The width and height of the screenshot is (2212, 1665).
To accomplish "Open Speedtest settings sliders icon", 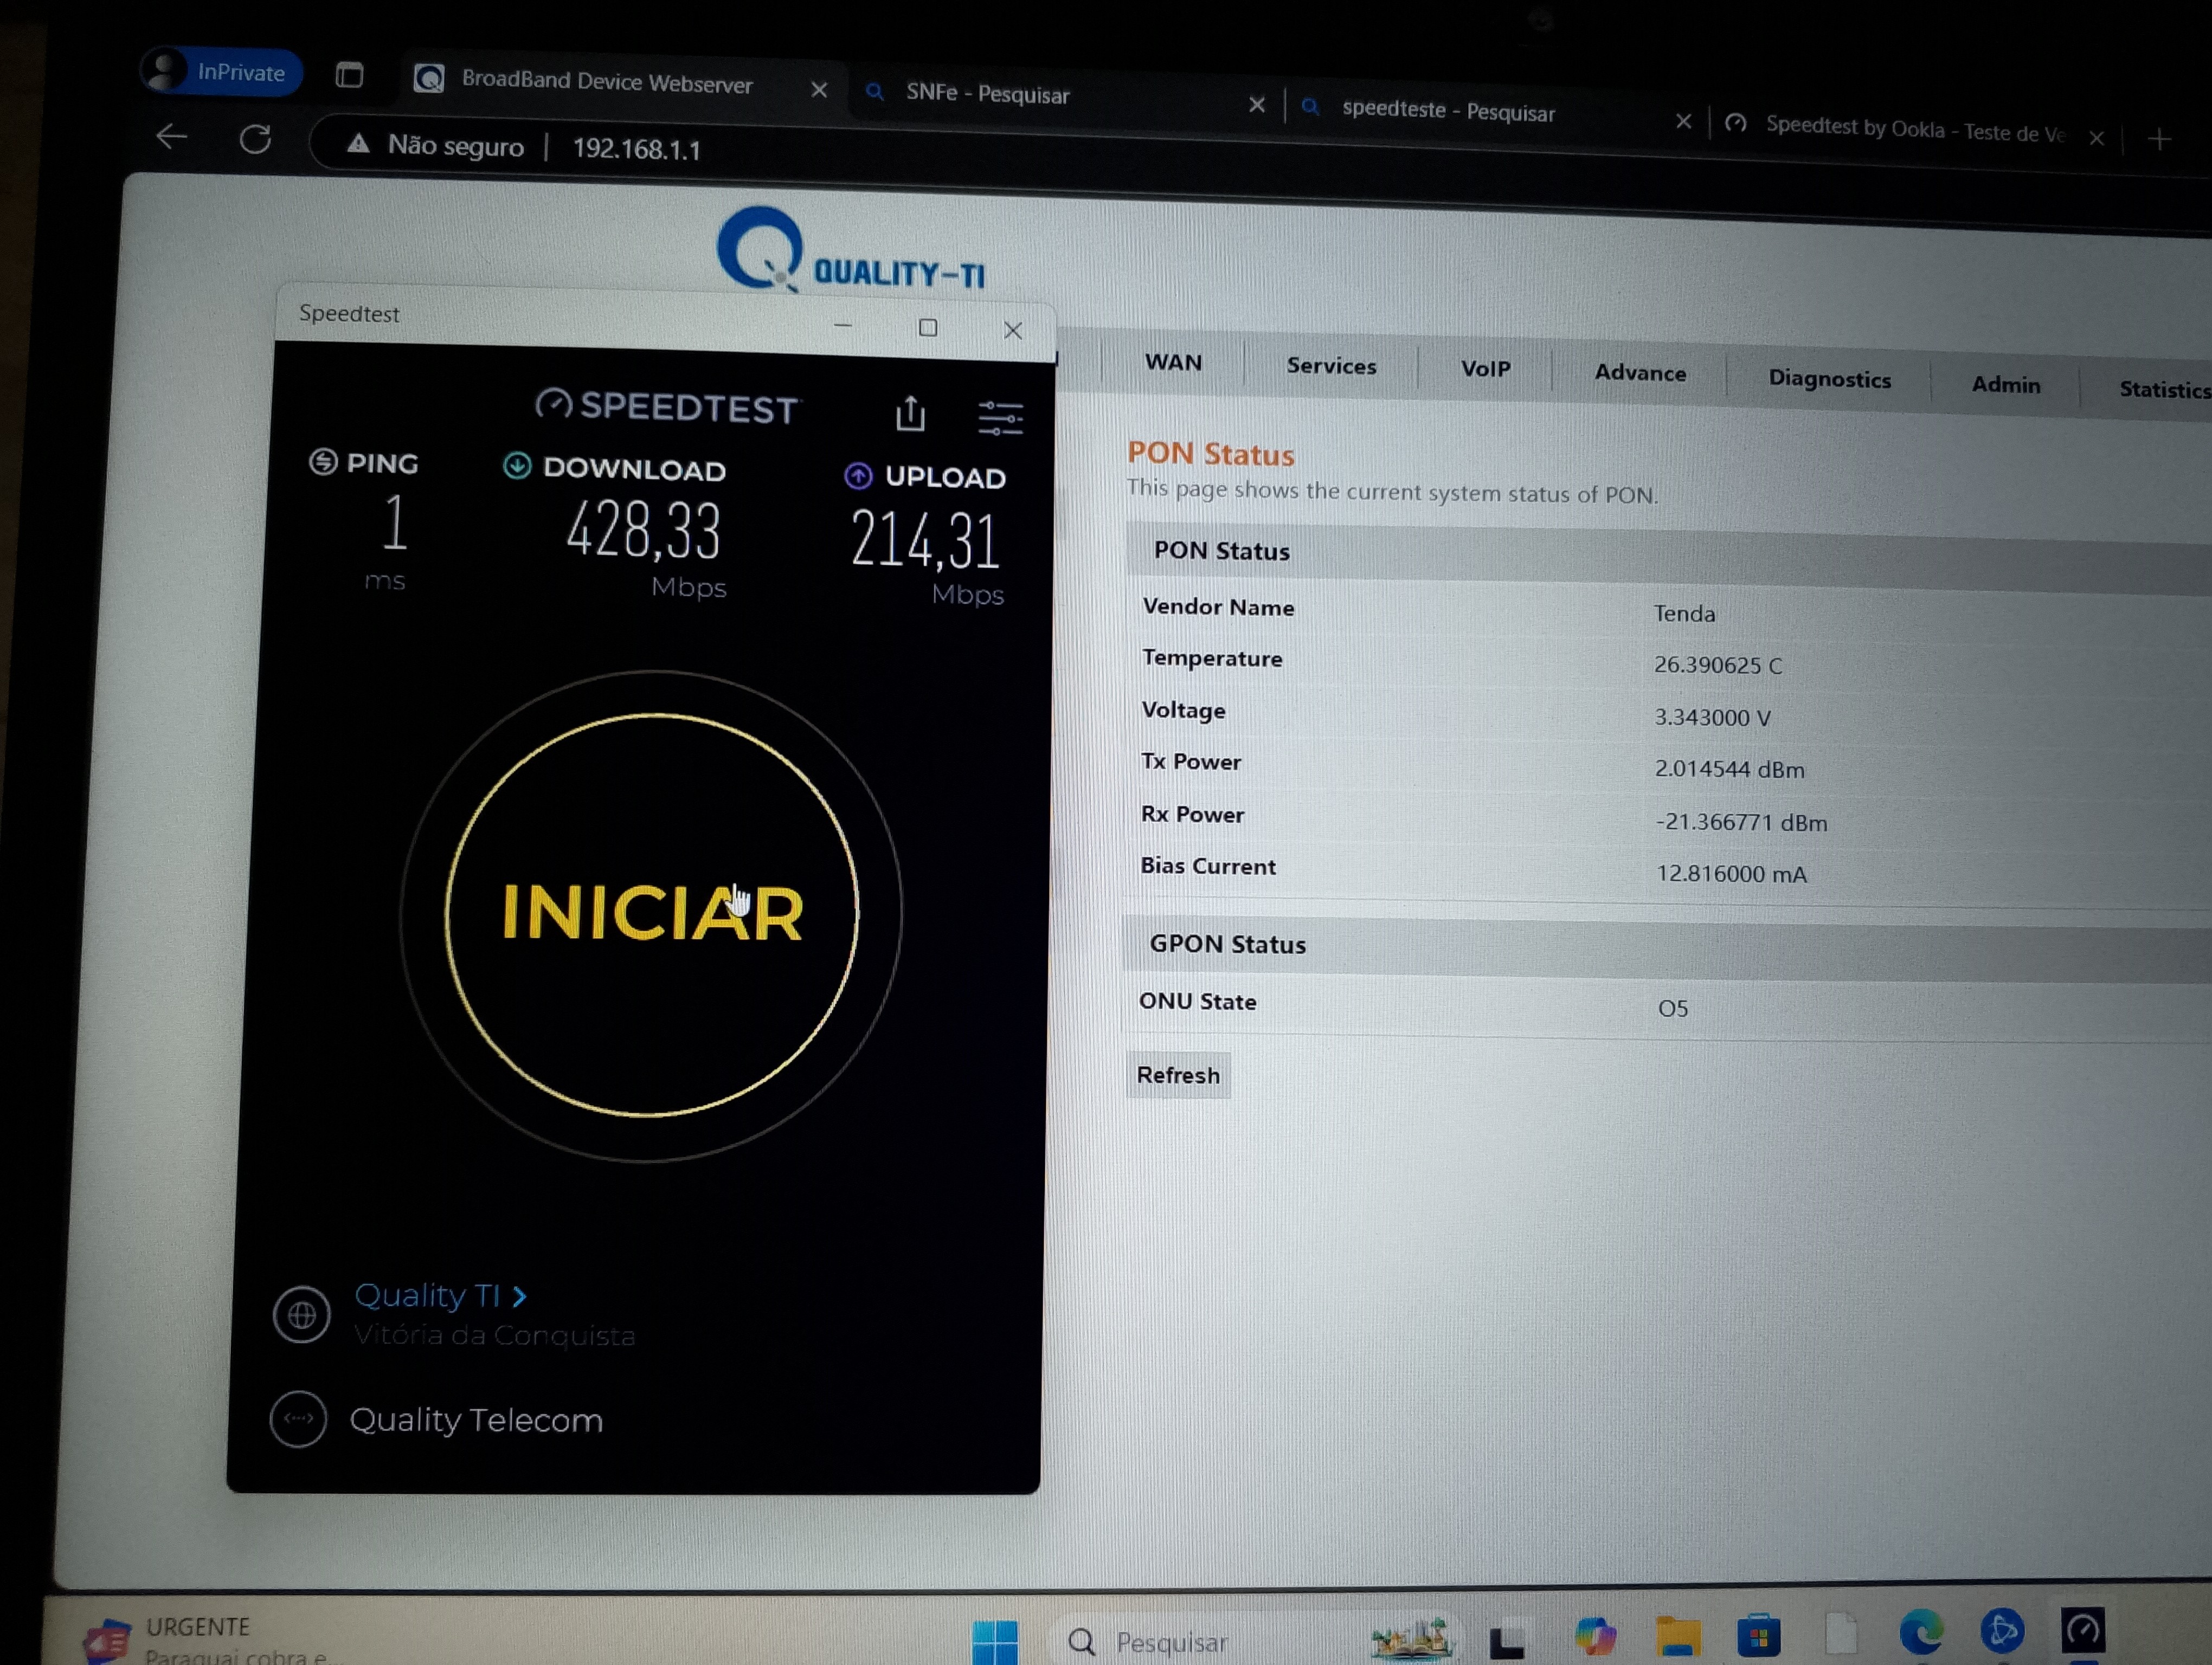I will click(x=999, y=418).
